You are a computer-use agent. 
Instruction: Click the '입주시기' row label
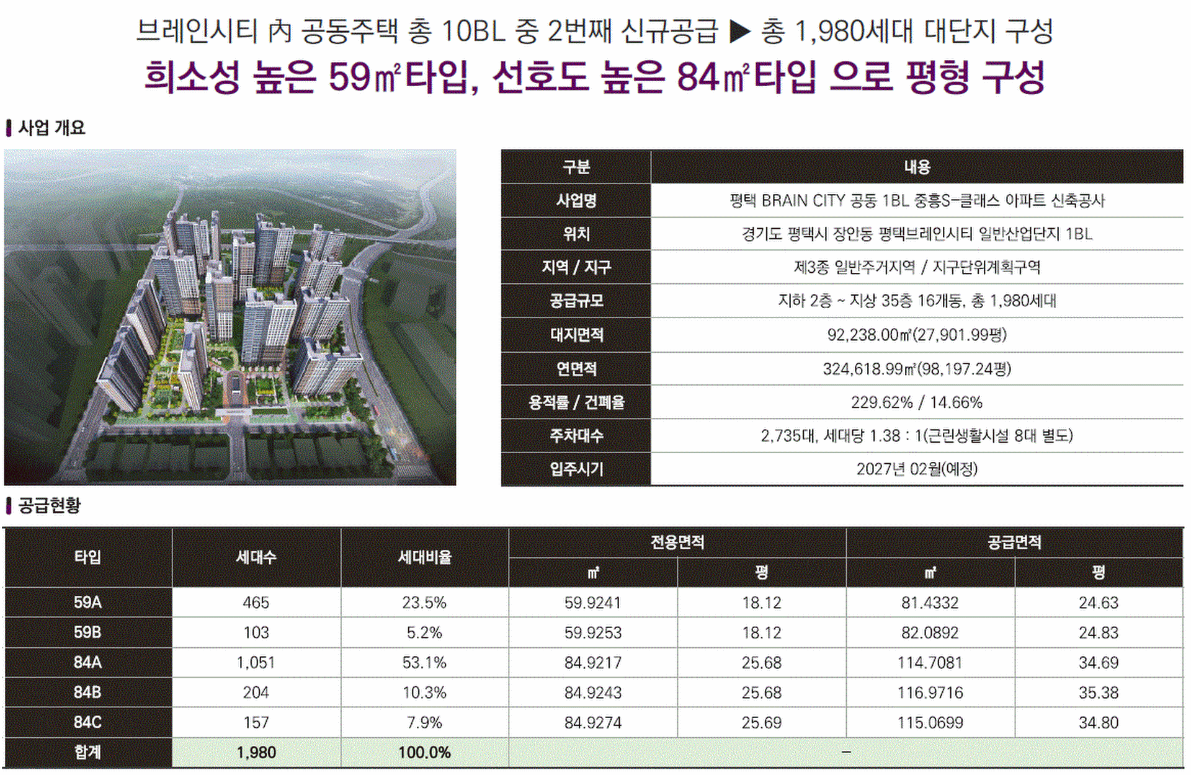(x=576, y=469)
